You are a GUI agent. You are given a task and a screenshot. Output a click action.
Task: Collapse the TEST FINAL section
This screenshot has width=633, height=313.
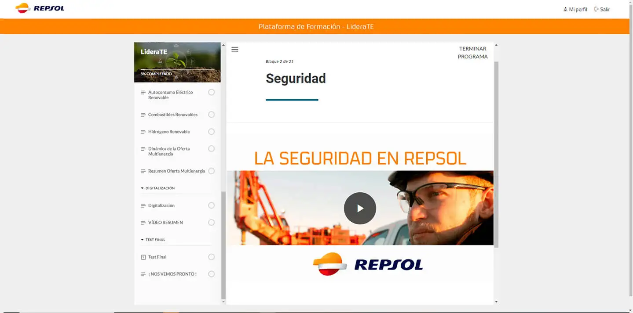point(153,239)
